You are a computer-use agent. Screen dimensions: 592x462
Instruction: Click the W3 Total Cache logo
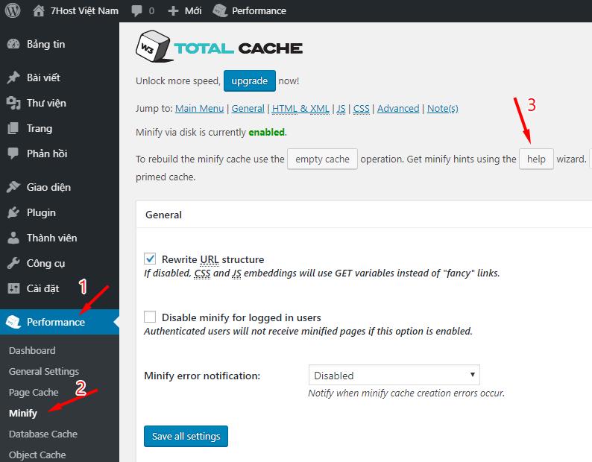coord(219,47)
